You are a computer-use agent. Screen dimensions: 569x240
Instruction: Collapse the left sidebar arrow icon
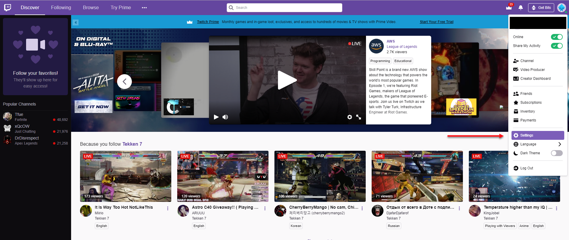76,22
